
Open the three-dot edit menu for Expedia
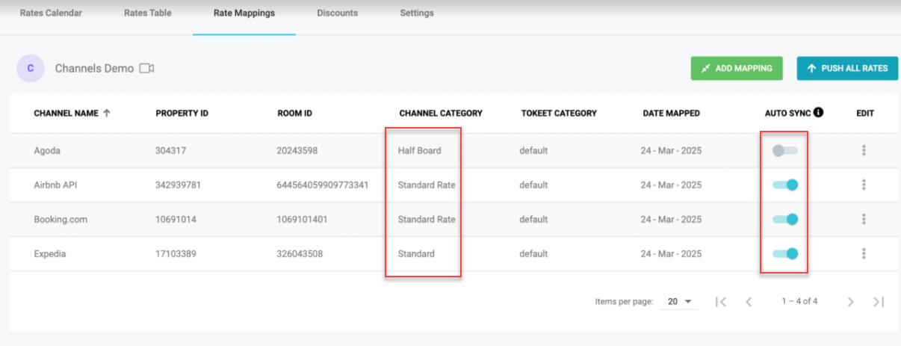click(x=864, y=253)
